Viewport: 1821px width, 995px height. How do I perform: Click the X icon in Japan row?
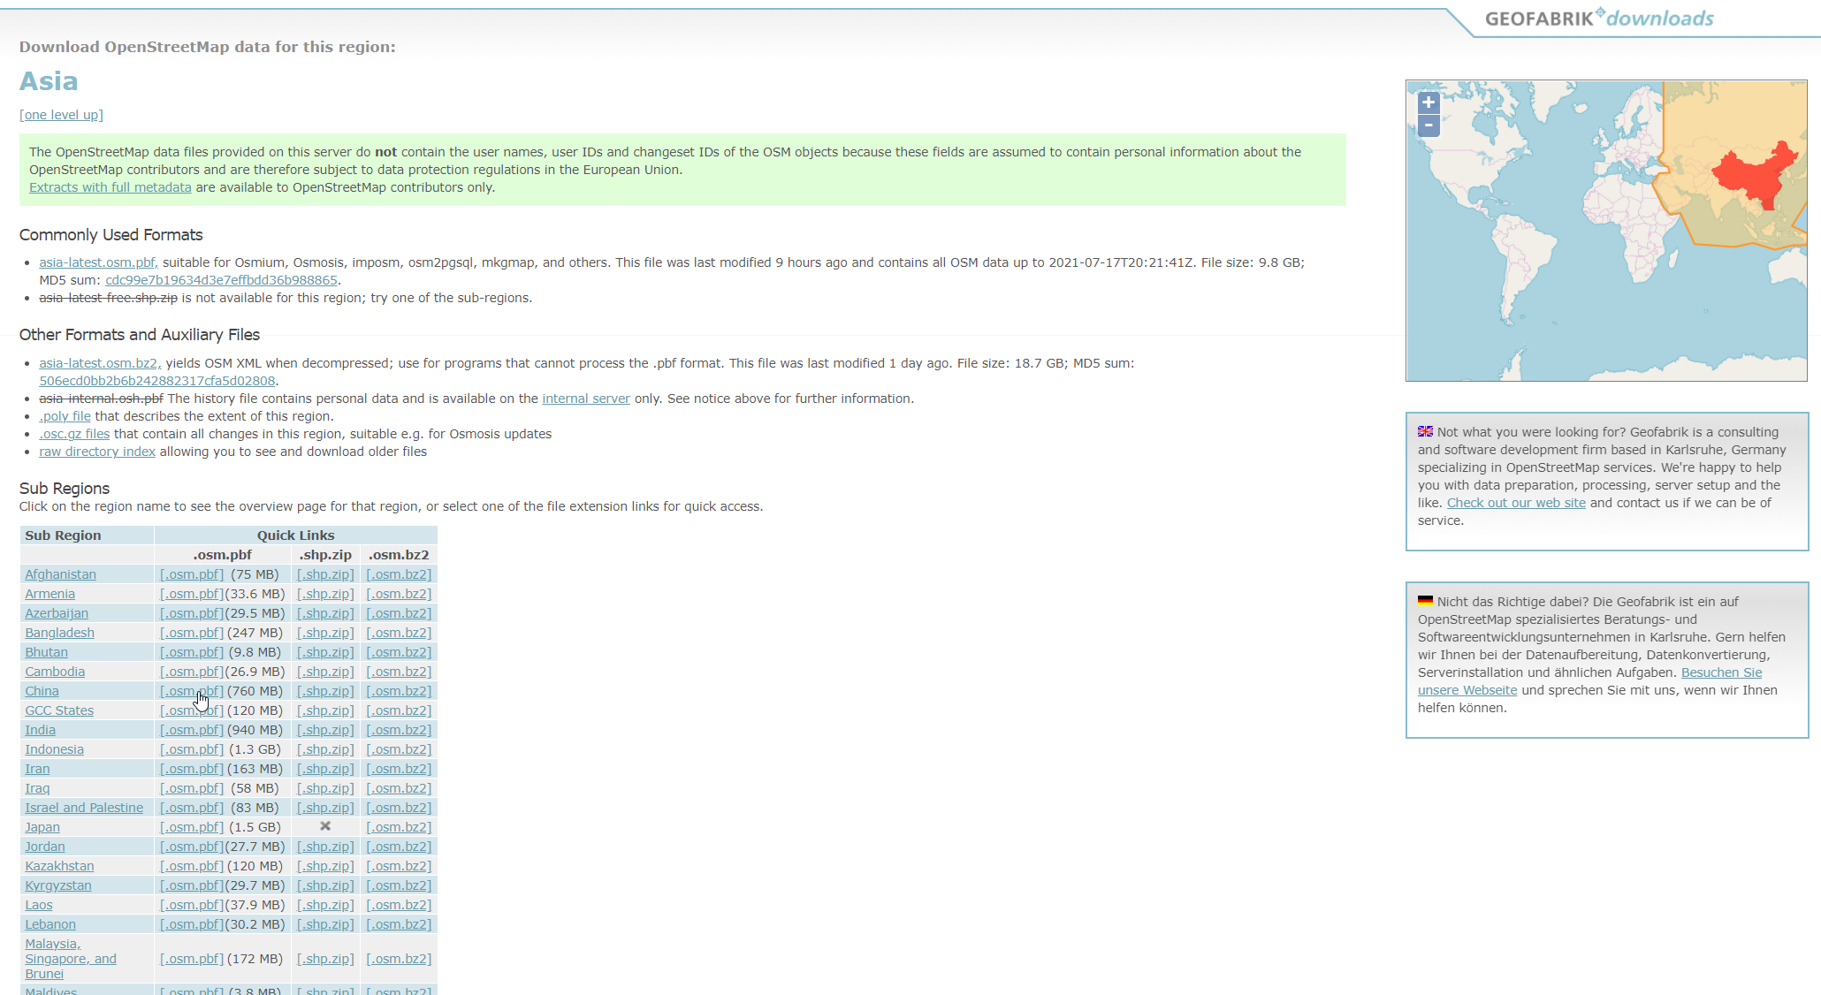325,826
